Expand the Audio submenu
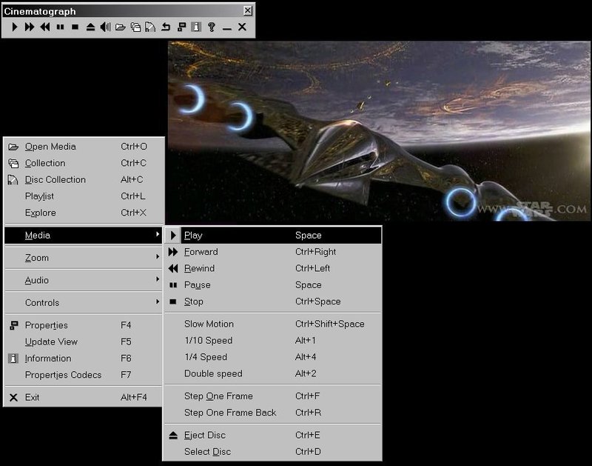Image resolution: width=592 pixels, height=466 pixels. pyautogui.click(x=84, y=281)
